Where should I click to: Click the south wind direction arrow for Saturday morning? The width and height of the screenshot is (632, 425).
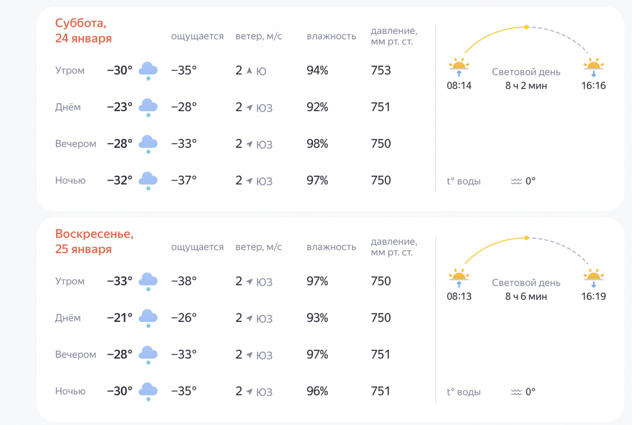(x=248, y=70)
